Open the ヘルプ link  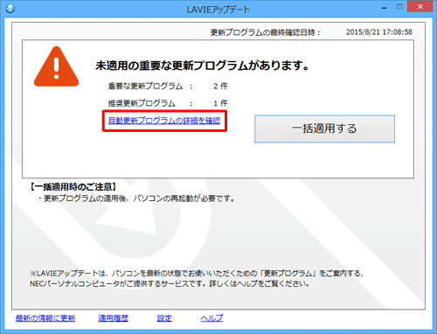(x=212, y=318)
